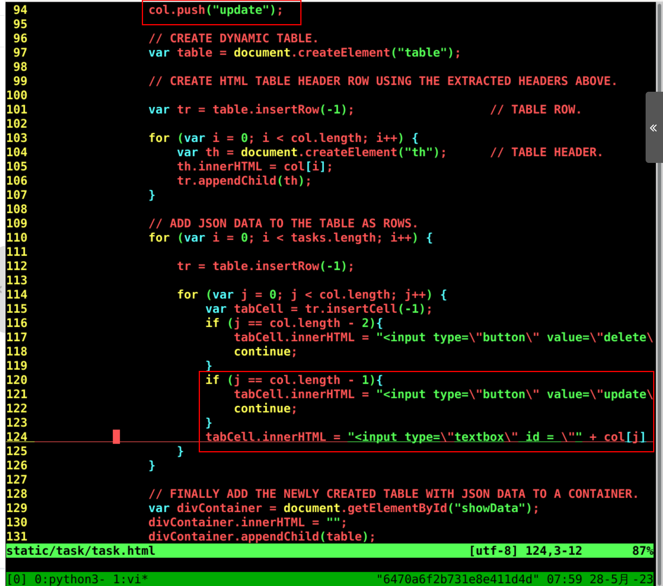Click closing brace on line 107

point(152,195)
